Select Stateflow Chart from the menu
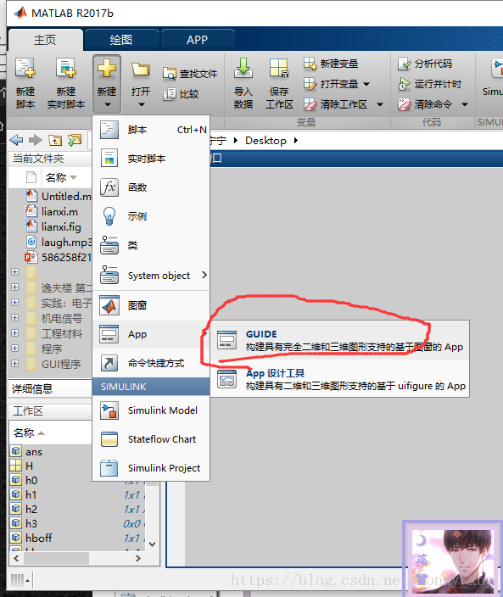503x597 pixels. pos(151,439)
